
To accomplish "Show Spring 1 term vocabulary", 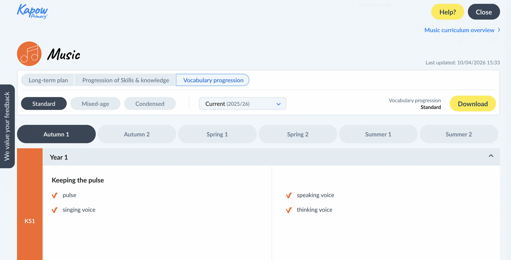I will pos(217,134).
